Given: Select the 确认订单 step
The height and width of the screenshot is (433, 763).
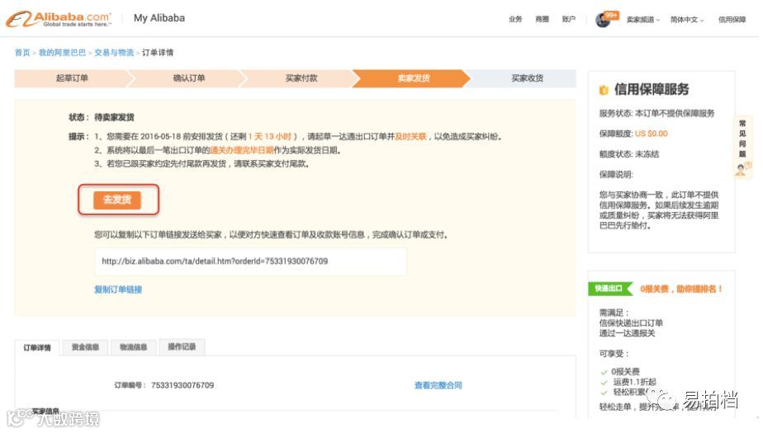Looking at the screenshot, I should pyautogui.click(x=189, y=78).
